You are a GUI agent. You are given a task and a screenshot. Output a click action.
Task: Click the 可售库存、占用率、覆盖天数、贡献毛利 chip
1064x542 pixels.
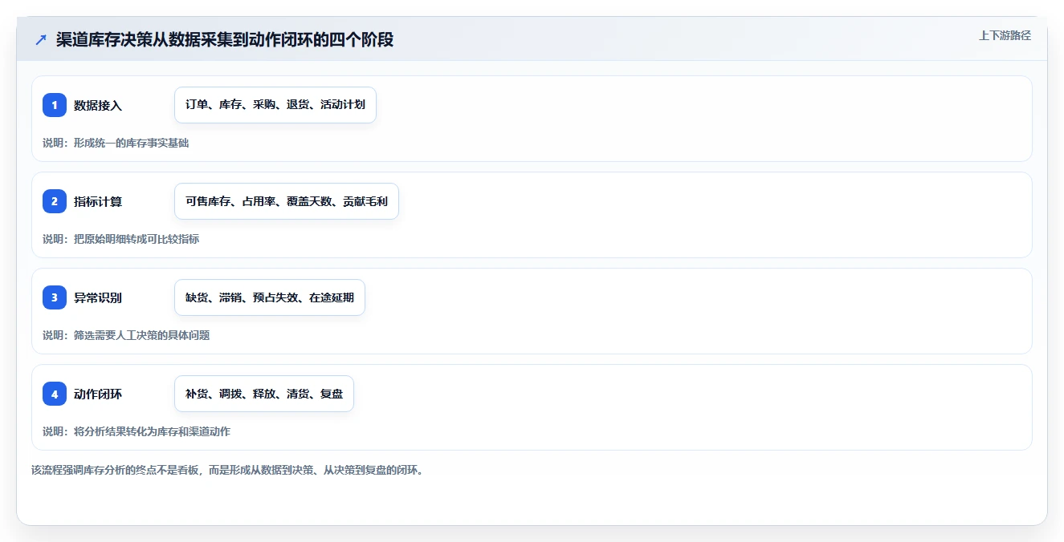287,201
